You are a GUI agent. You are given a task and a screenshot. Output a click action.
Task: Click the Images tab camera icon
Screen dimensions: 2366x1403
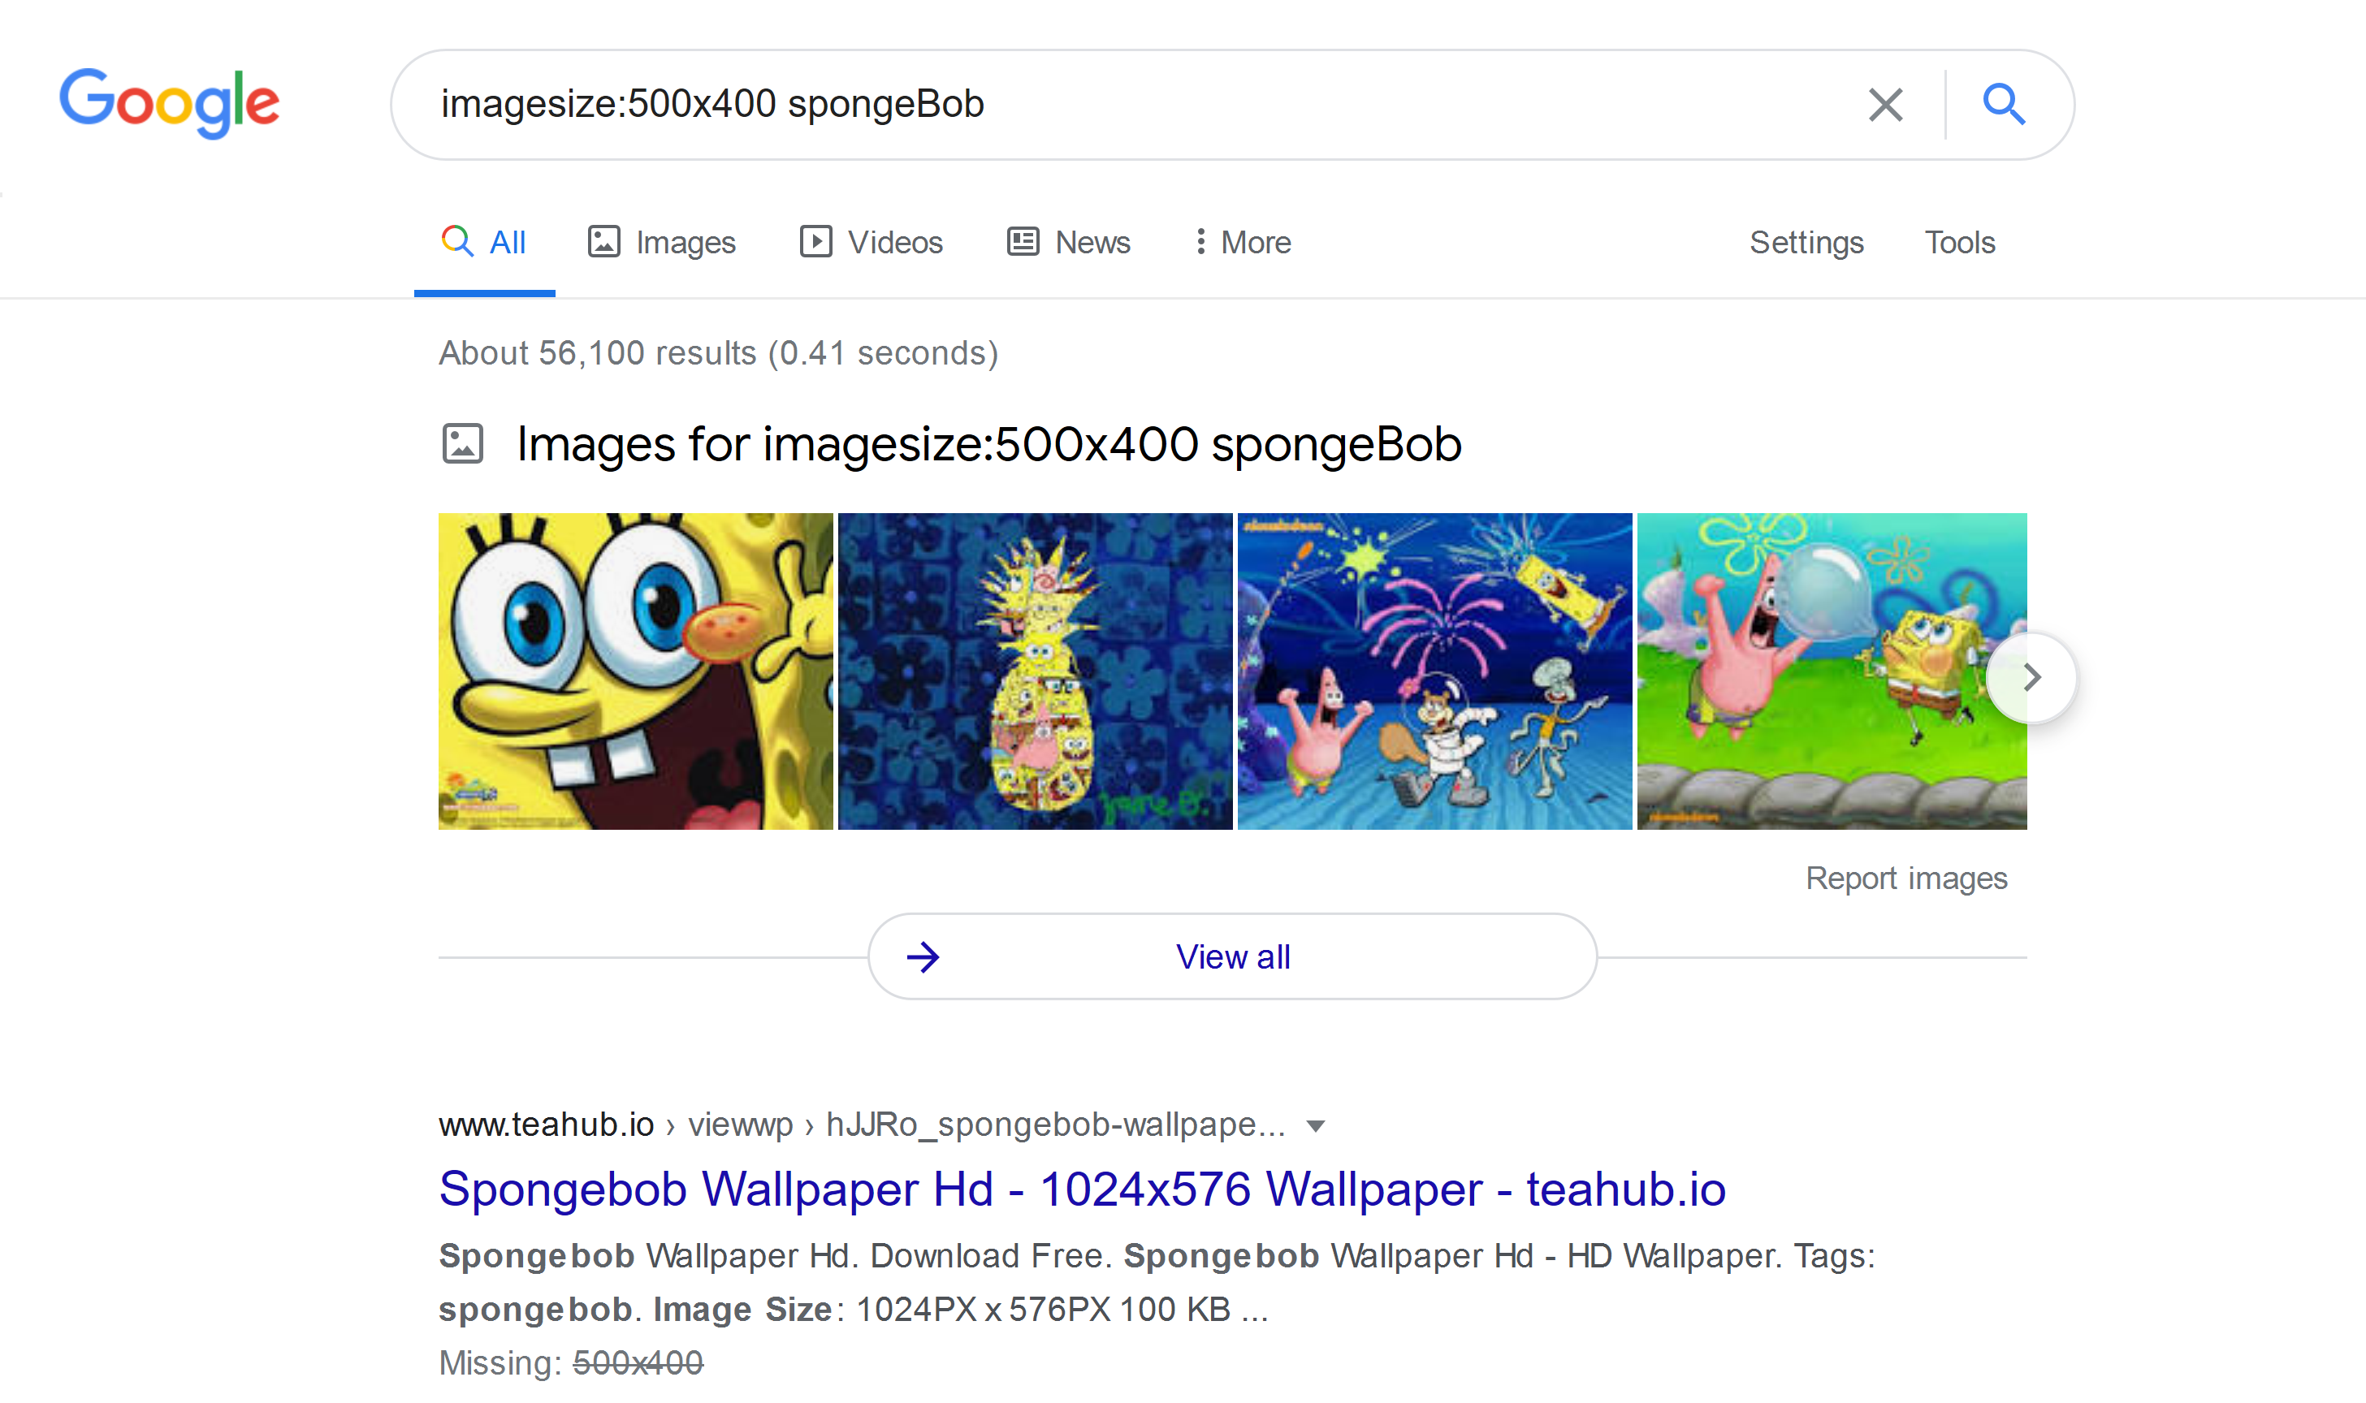[x=604, y=242]
